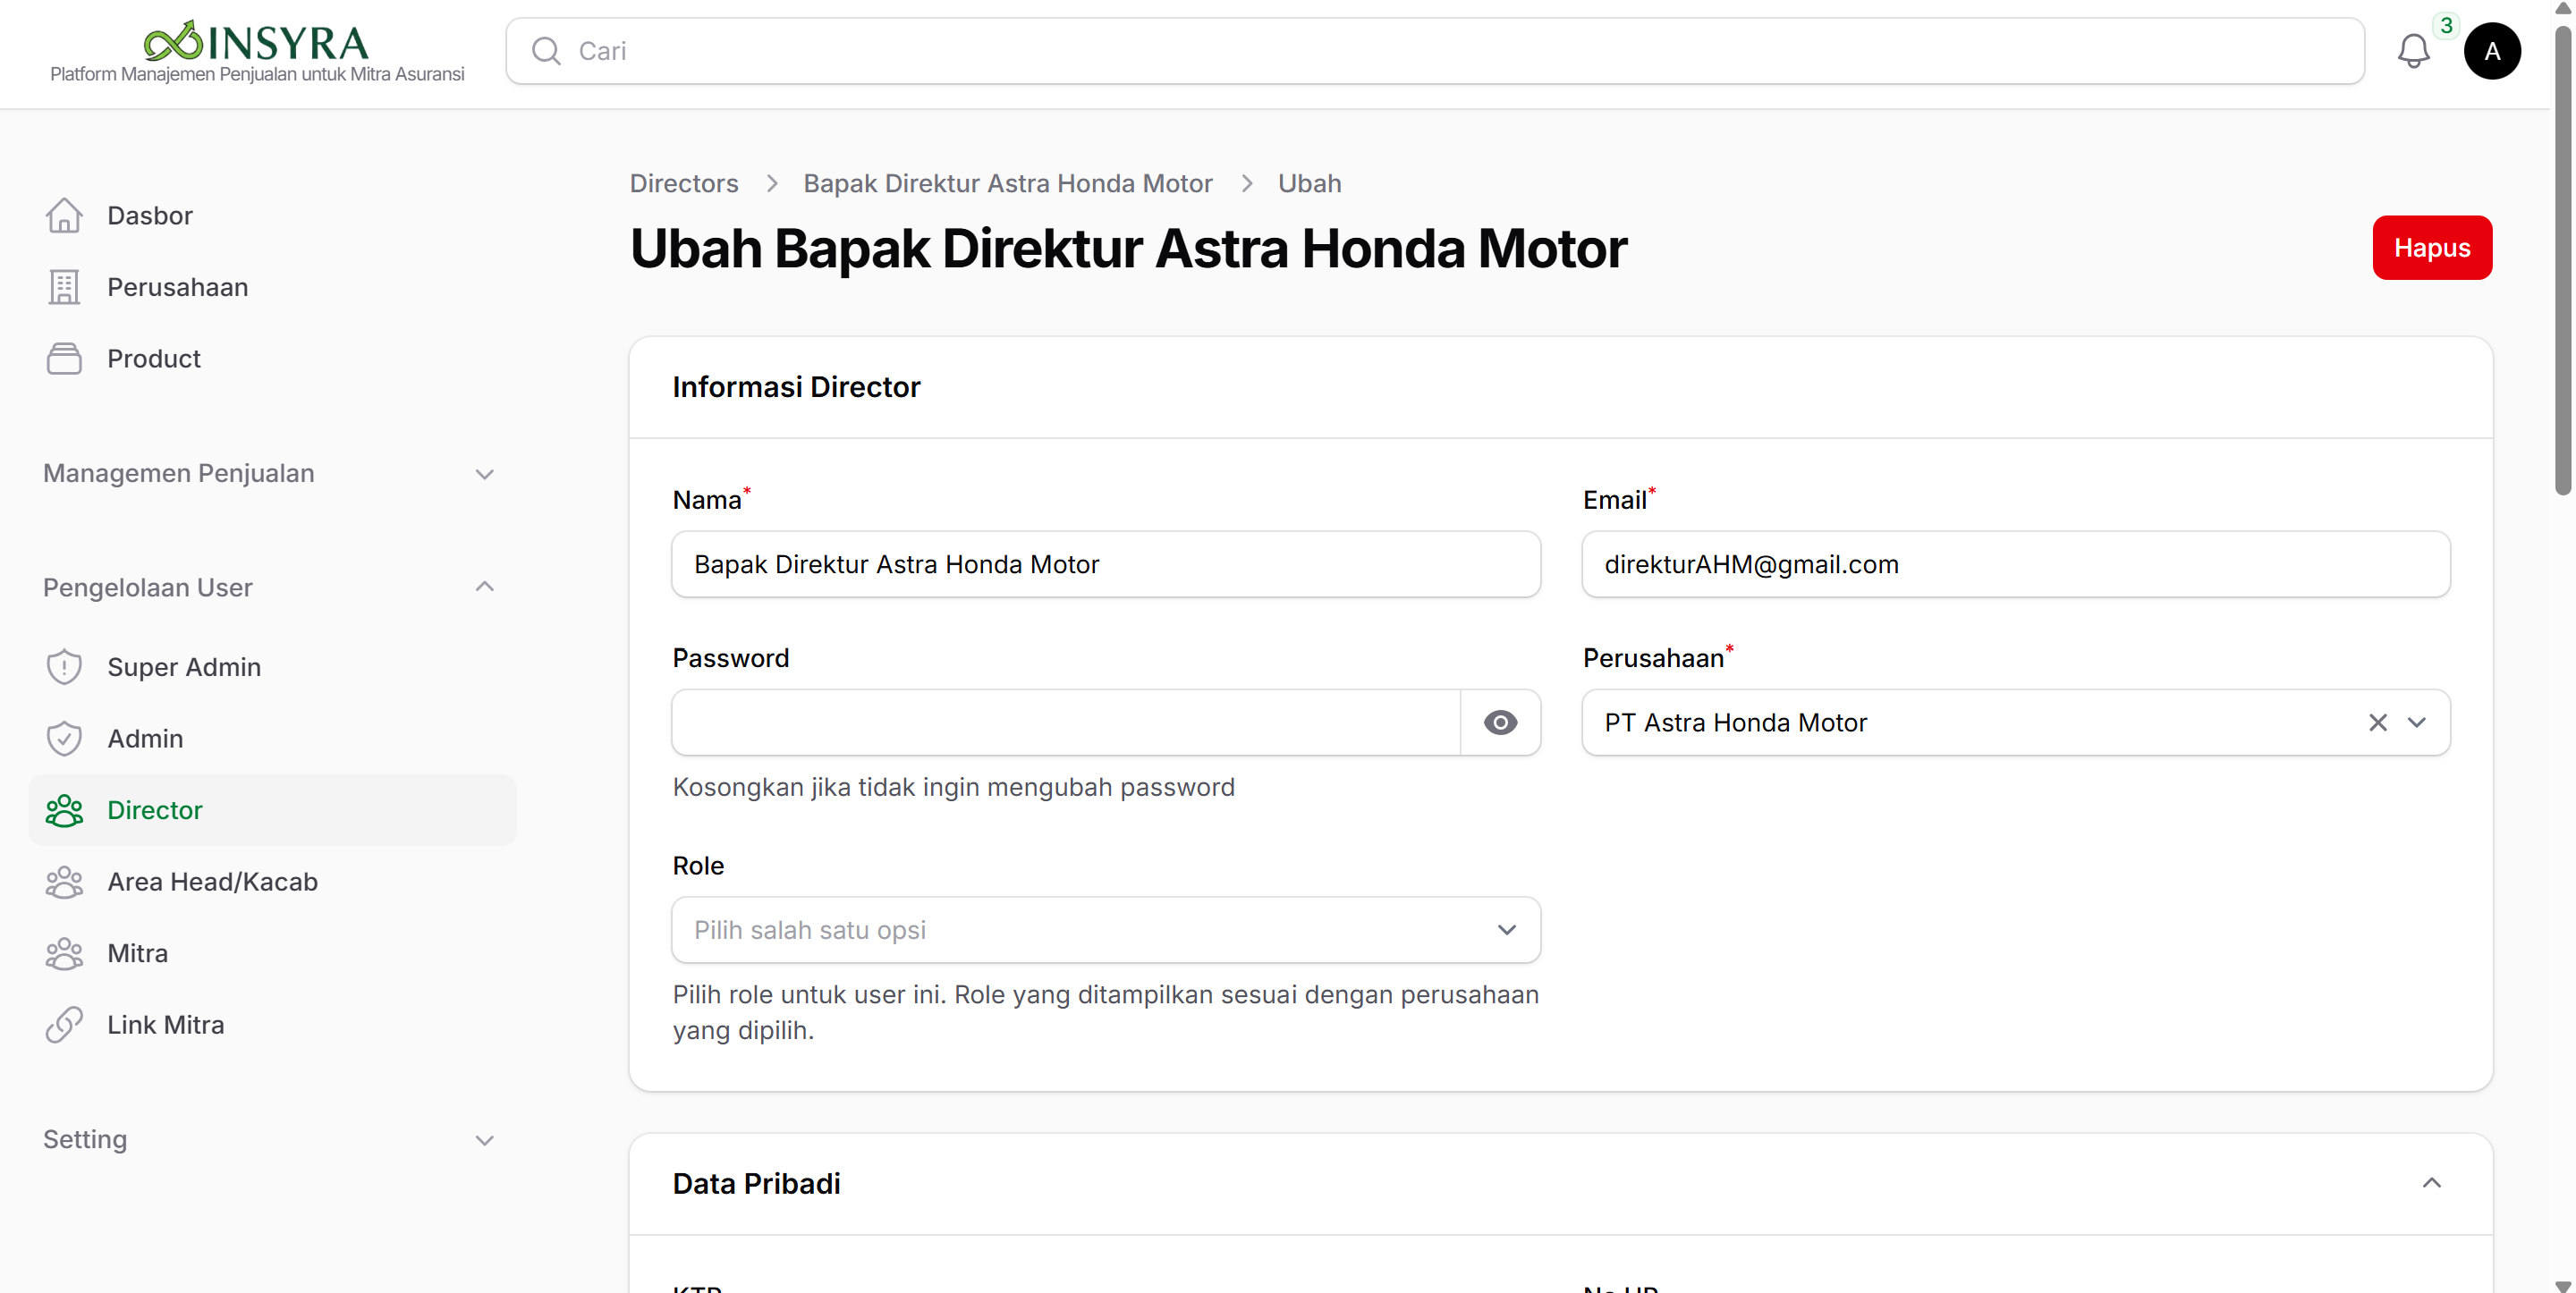This screenshot has width=2576, height=1293.
Task: Clear the selected Perusahaan with X
Action: coord(2378,722)
